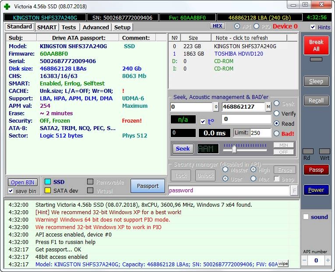The height and width of the screenshot is (272, 335).
Task: Click the cyan SSD indicator square
Action: 48,182
